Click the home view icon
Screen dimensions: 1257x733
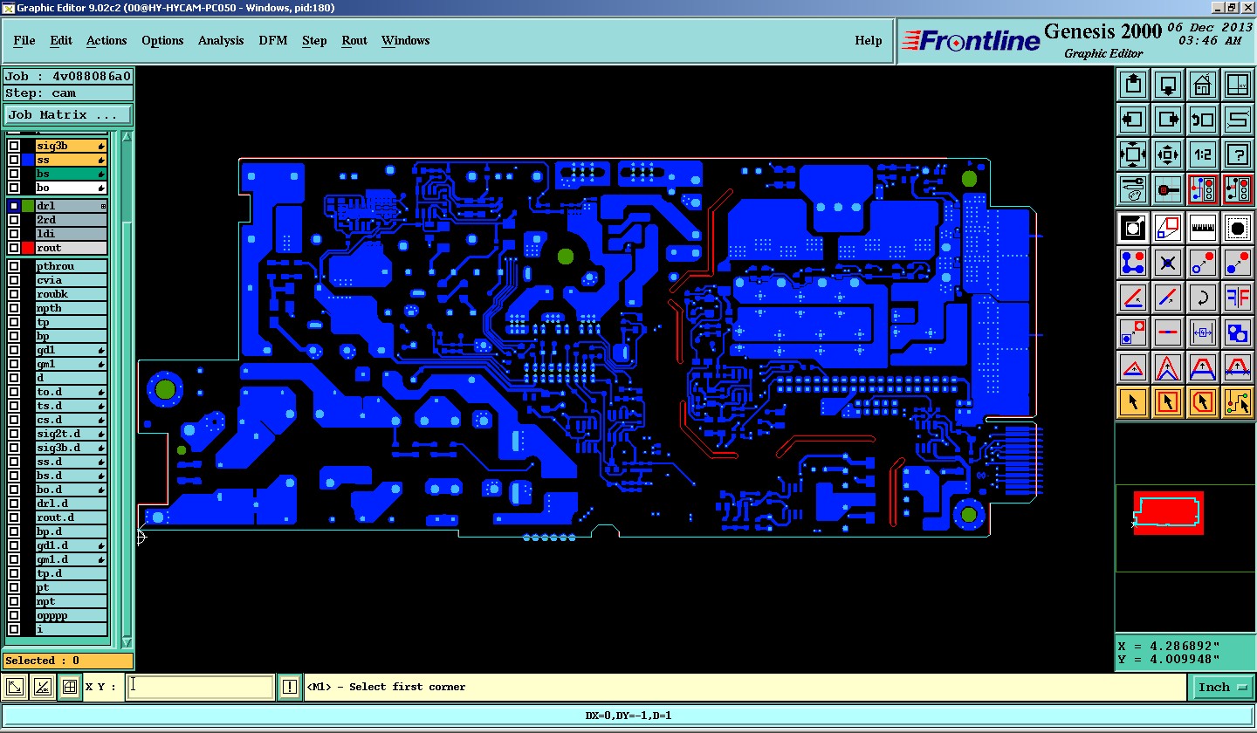(1203, 85)
